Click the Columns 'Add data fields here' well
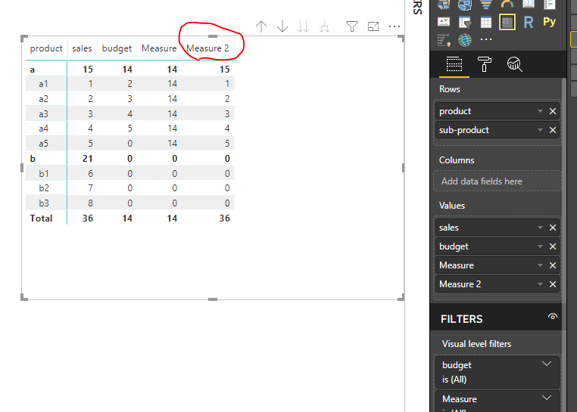This screenshot has width=577, height=412. click(497, 181)
